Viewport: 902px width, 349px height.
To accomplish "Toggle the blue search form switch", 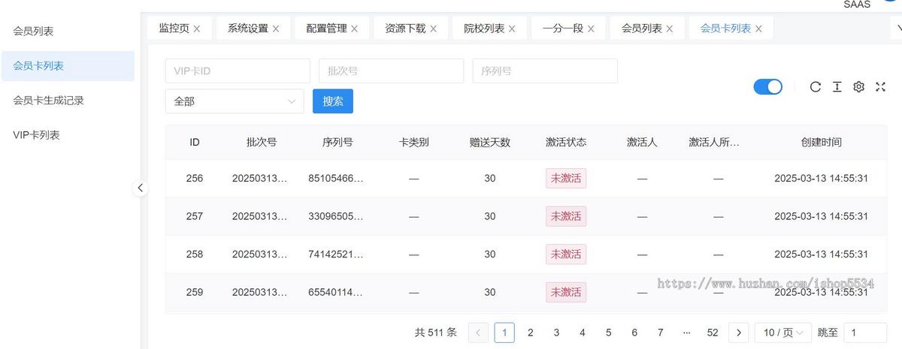I will click(x=768, y=87).
